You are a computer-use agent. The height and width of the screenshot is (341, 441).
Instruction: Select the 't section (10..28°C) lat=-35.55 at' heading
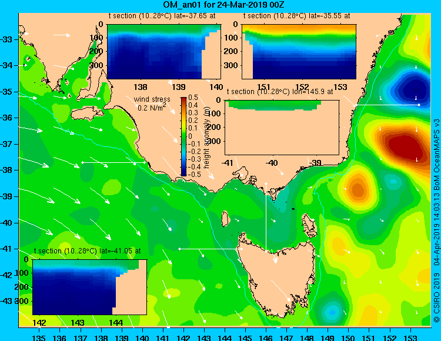[296, 16]
